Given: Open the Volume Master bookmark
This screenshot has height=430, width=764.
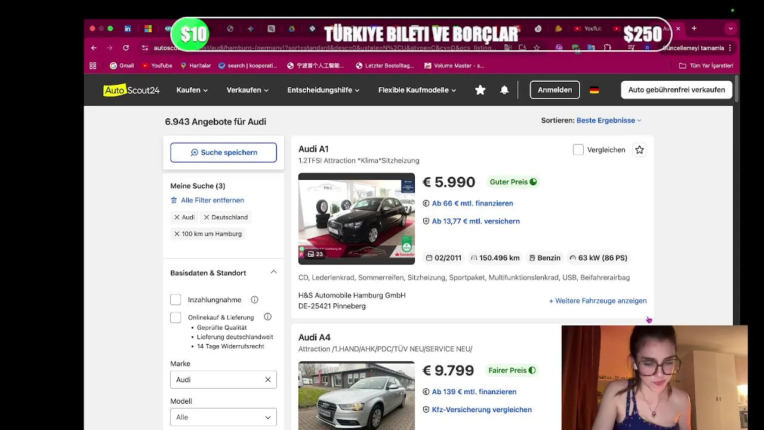Looking at the screenshot, I should point(454,66).
